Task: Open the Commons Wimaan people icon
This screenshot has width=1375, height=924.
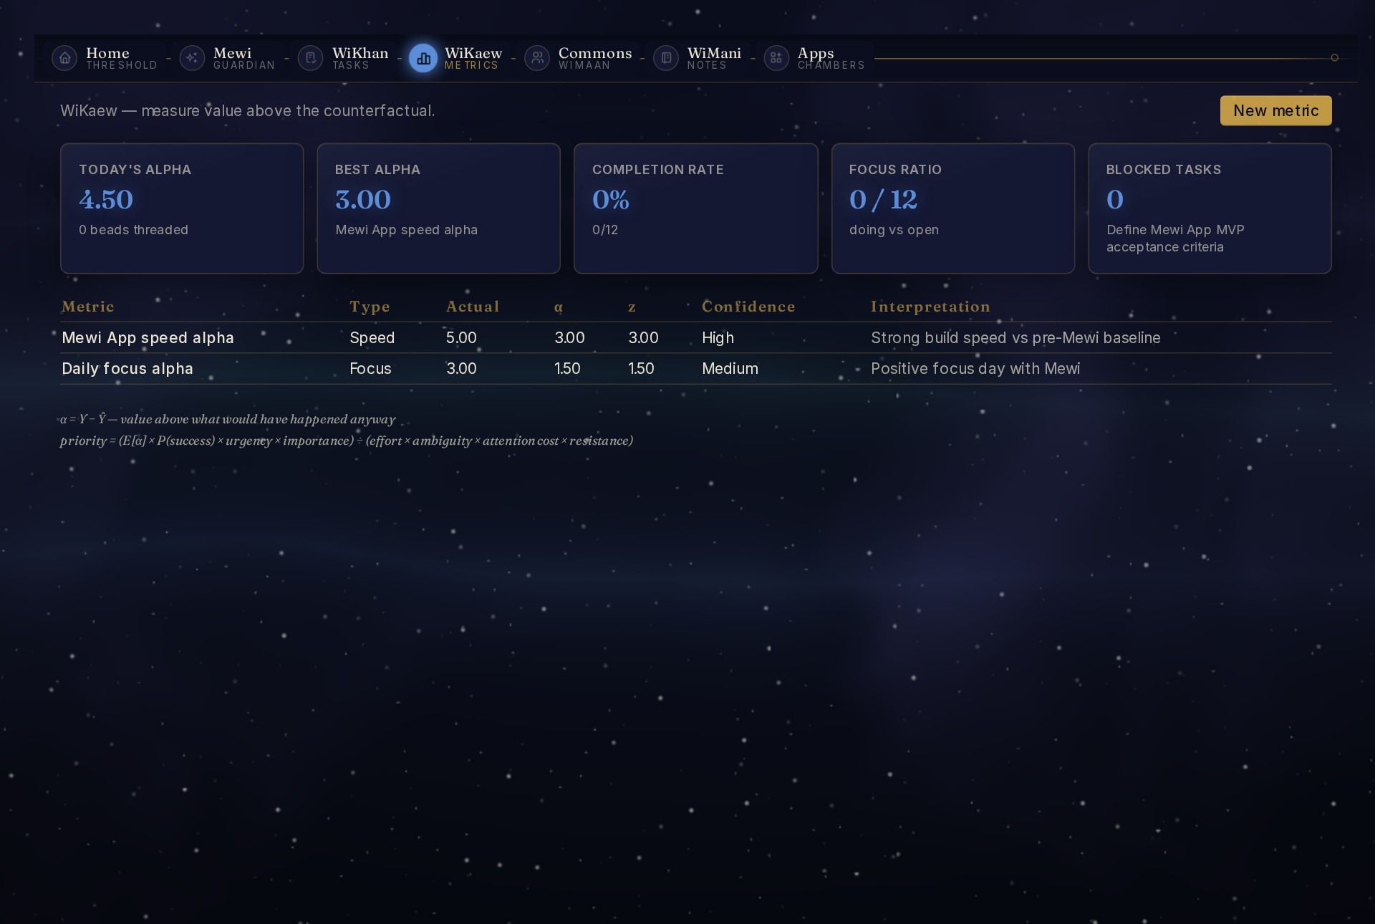Action: (x=537, y=58)
